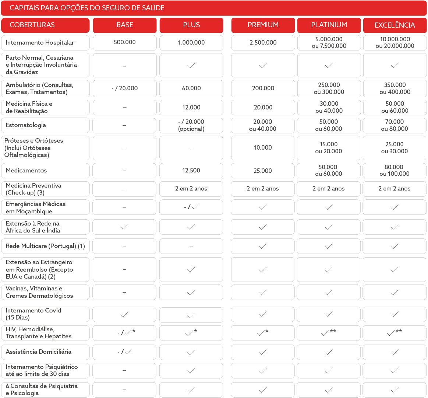This screenshot has height=398, width=428.
Task: Click PLUS checkmark for Internamento Psiquiátrico
Action: [191, 371]
